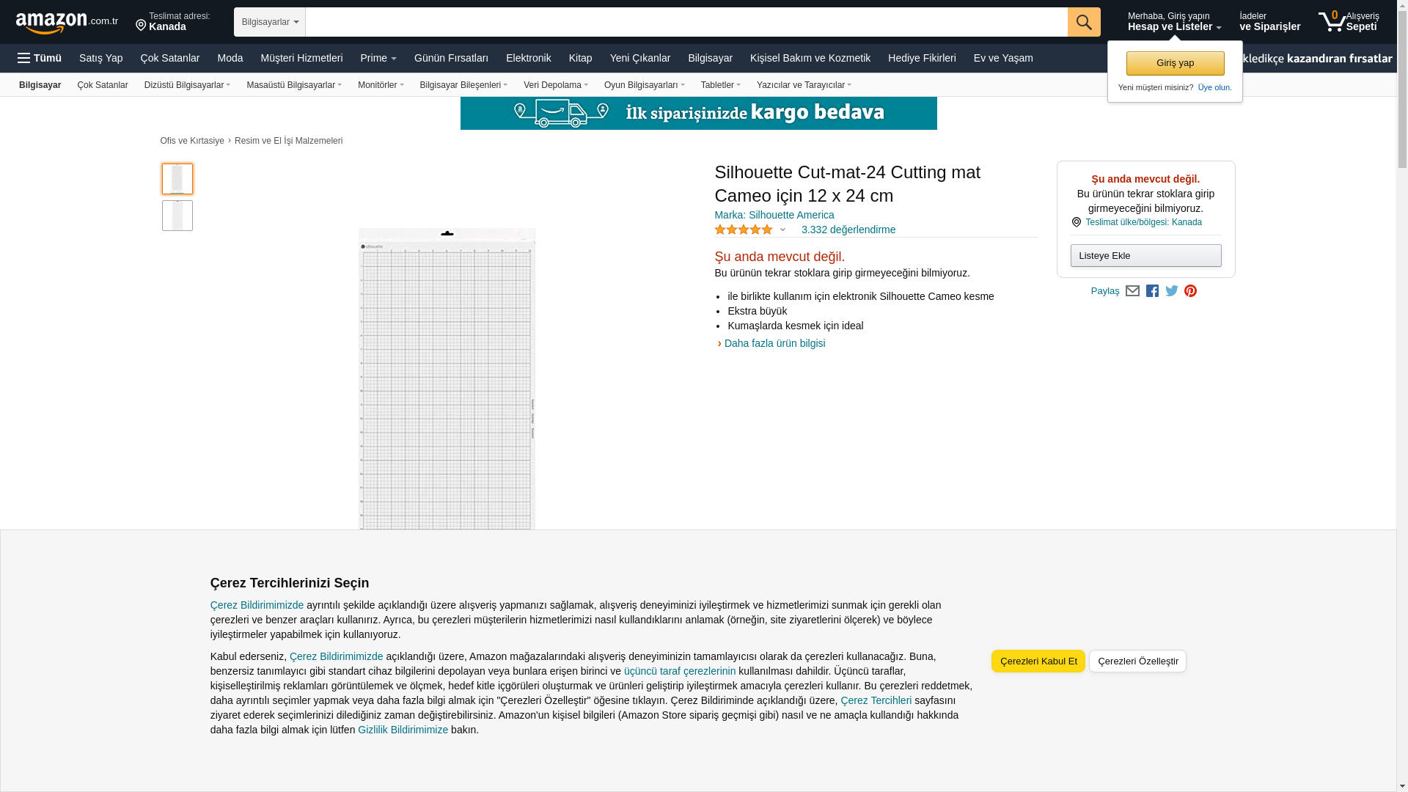Share product on Pinterest icon
The width and height of the screenshot is (1408, 792).
[x=1190, y=291]
